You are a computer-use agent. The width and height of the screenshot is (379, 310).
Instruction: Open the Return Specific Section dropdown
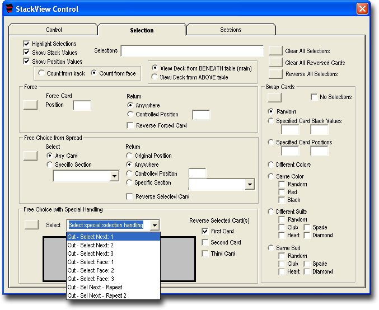click(x=250, y=185)
